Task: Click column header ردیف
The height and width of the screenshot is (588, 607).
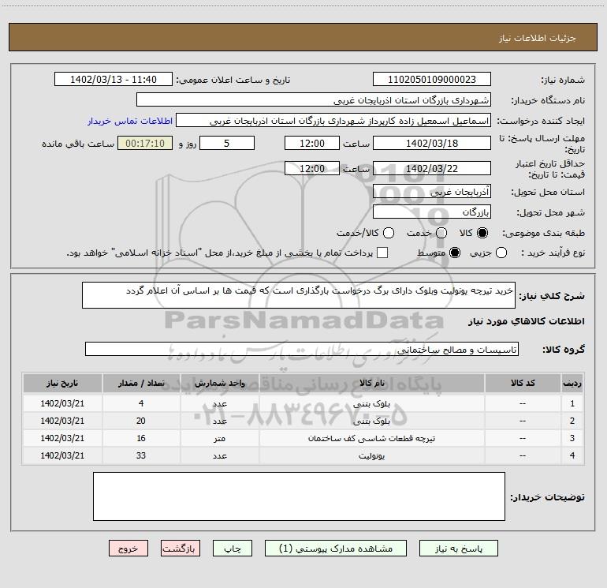Action: pos(572,383)
